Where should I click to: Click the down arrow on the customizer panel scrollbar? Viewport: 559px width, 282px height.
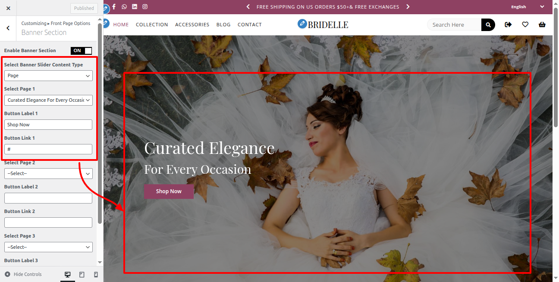pyautogui.click(x=100, y=262)
